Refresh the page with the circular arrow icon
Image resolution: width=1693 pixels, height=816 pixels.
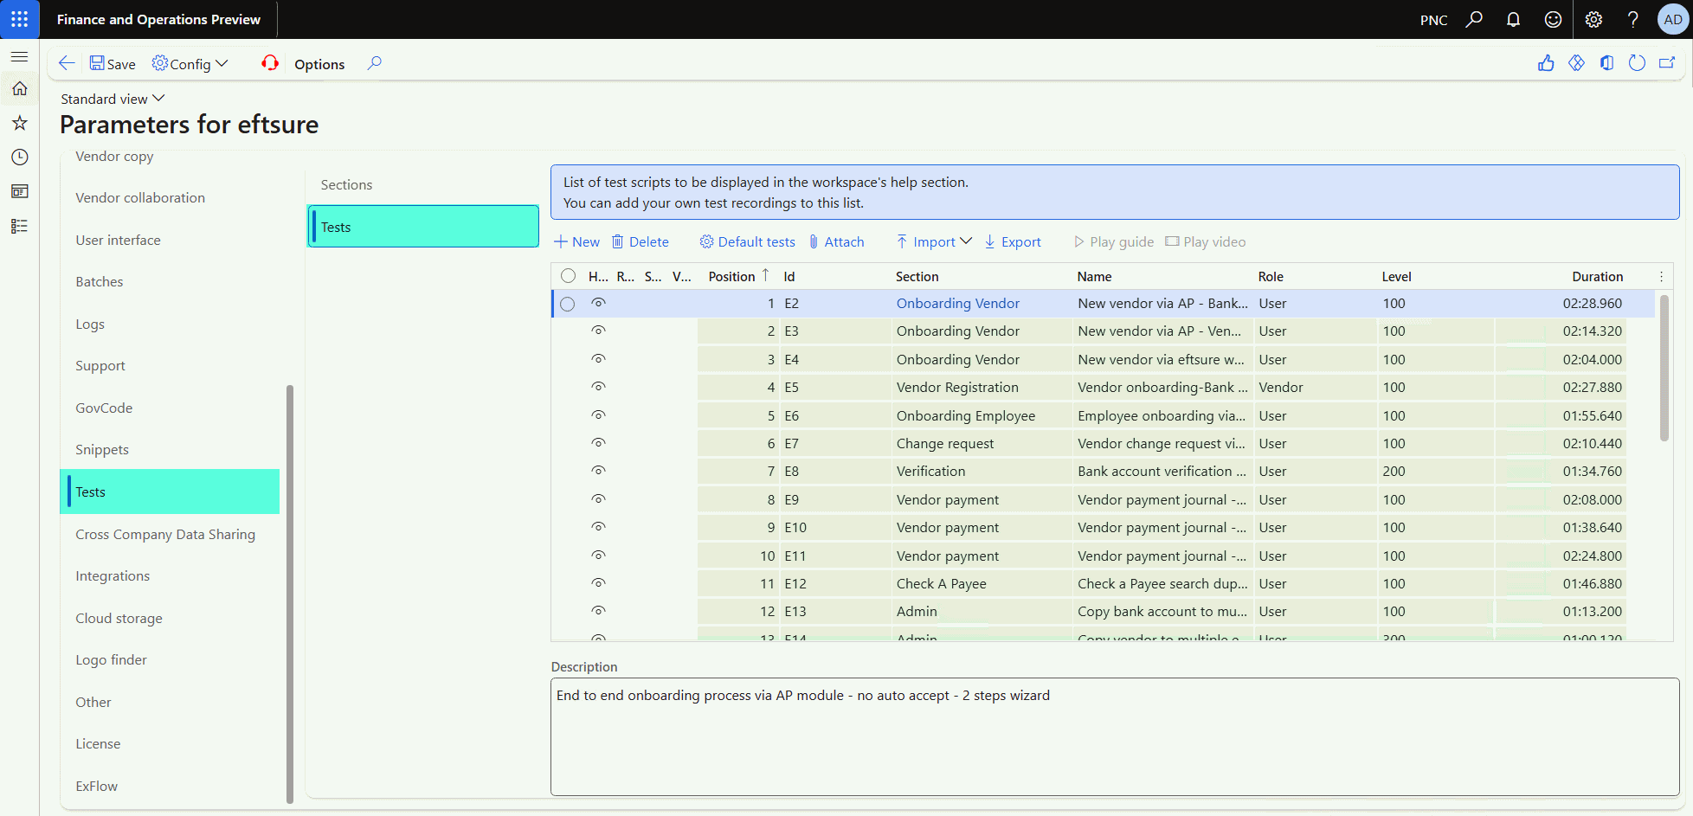(1637, 63)
